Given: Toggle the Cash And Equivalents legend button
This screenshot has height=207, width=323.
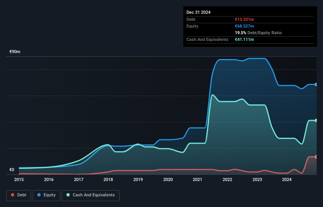Looking at the screenshot, I should point(90,195).
